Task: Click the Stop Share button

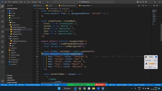Action: 100,85
